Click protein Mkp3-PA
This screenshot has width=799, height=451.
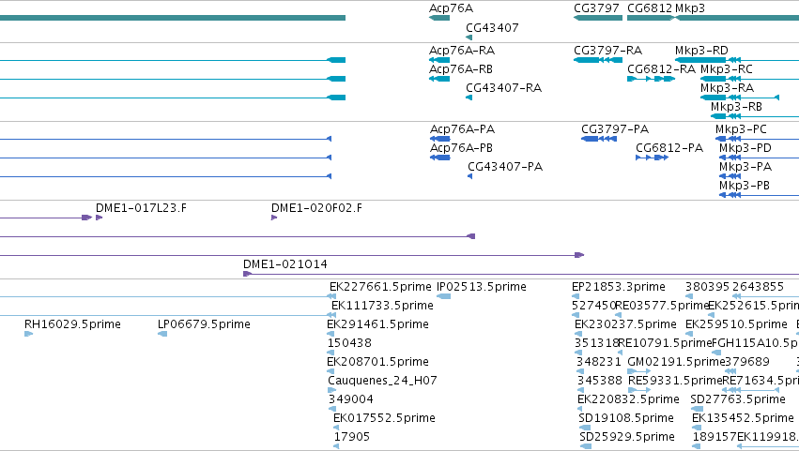coord(745,167)
